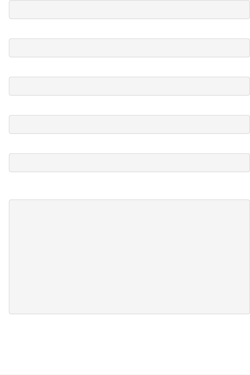Click the first empty gray box at top

tap(129, 10)
